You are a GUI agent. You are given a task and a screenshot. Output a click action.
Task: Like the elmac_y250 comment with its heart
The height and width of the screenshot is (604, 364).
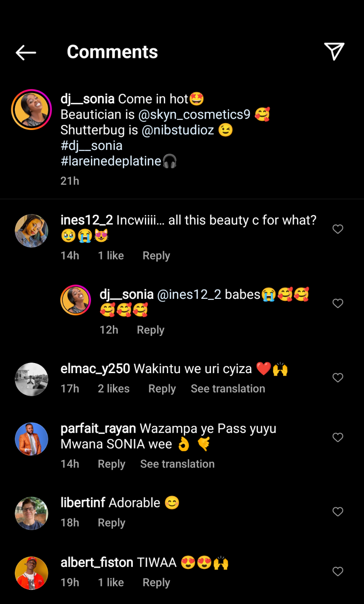click(x=338, y=378)
